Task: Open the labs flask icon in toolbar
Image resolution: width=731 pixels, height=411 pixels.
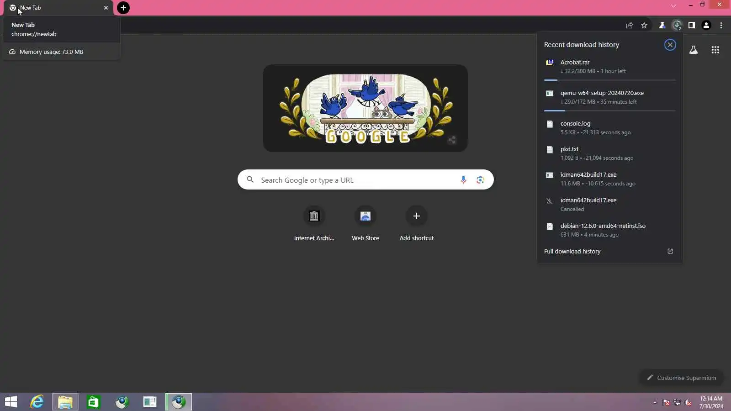Action: tap(662, 26)
